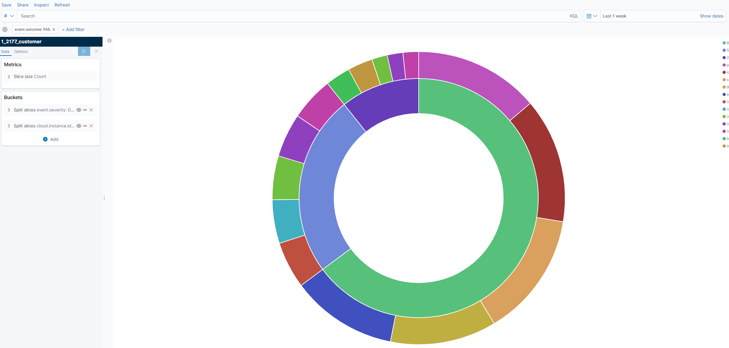Remove the event.outcome: FAIL filter
The width and height of the screenshot is (729, 348).
pyautogui.click(x=54, y=29)
